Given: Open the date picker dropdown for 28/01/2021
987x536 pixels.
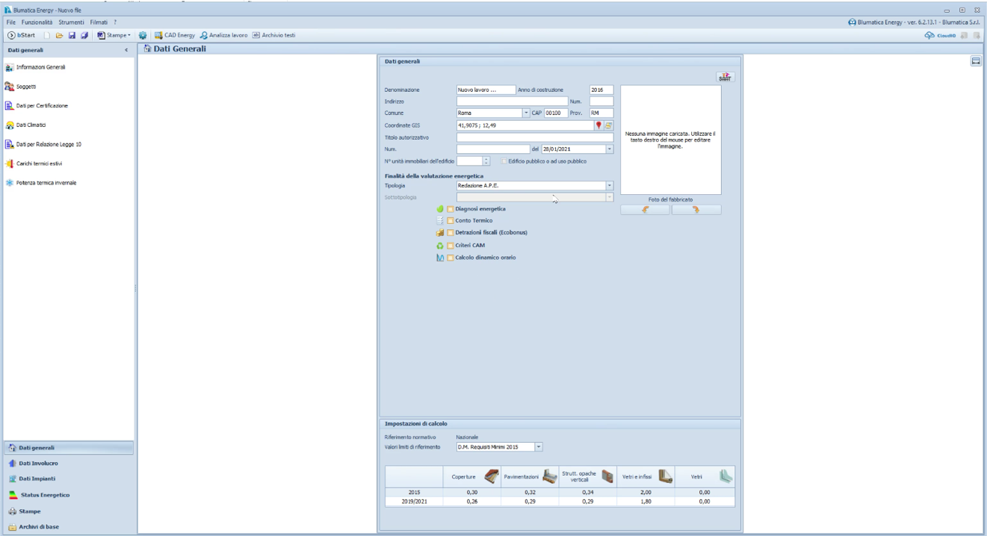Looking at the screenshot, I should (609, 149).
